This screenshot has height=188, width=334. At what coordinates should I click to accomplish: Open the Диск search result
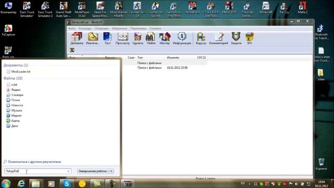(13, 126)
